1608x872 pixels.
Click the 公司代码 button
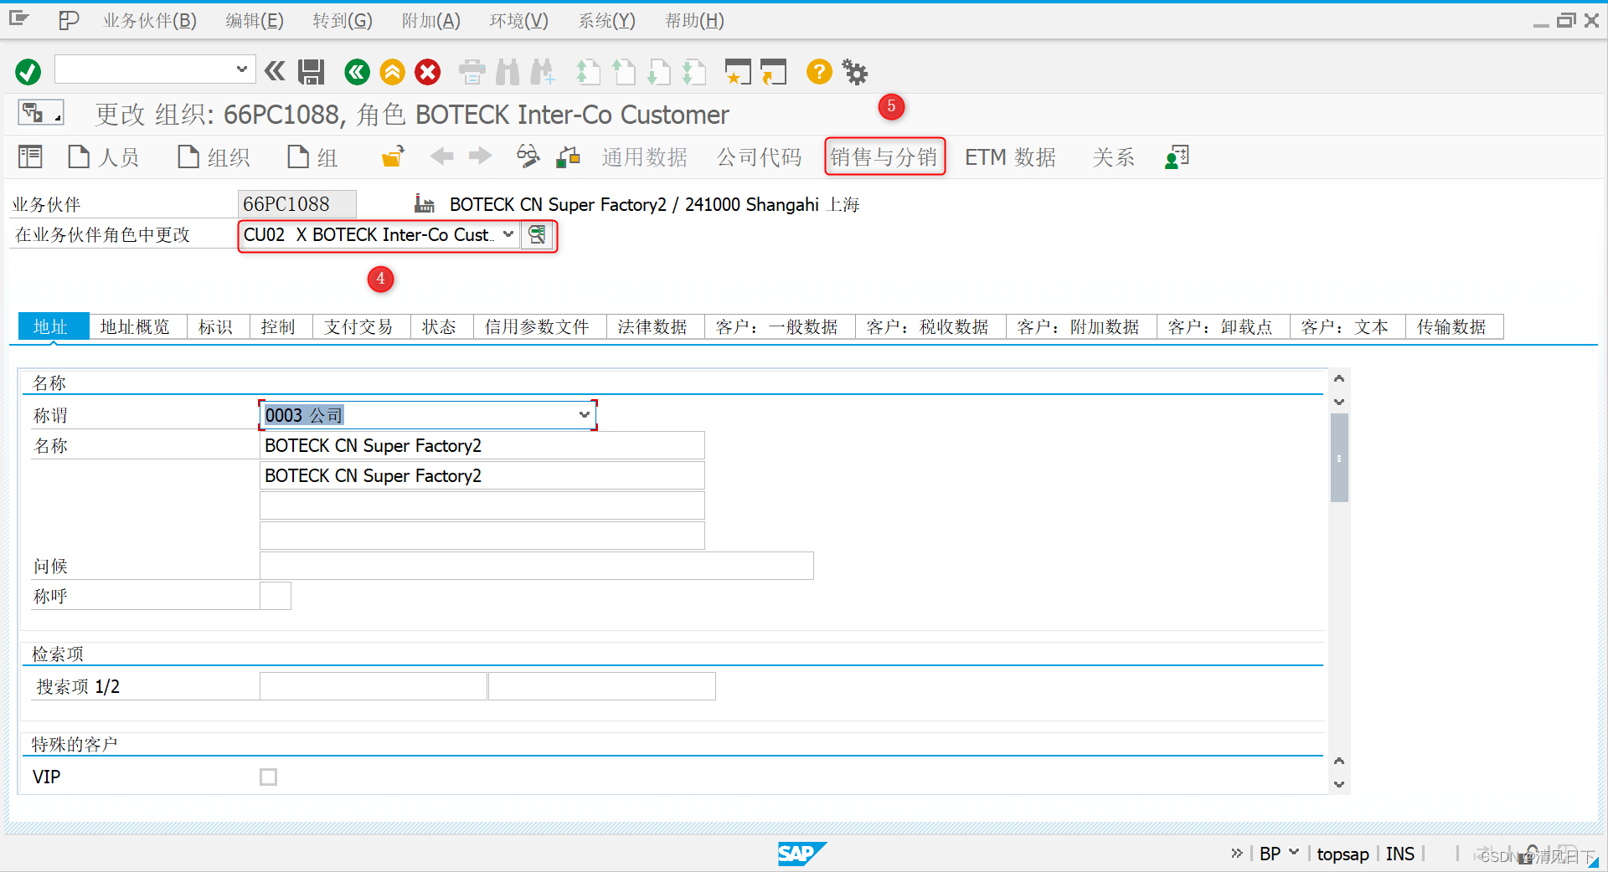point(759,156)
